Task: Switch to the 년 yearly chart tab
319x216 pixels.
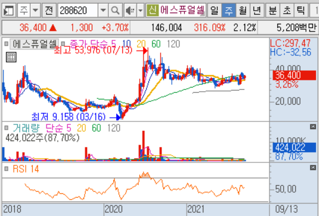Action: click(x=257, y=10)
